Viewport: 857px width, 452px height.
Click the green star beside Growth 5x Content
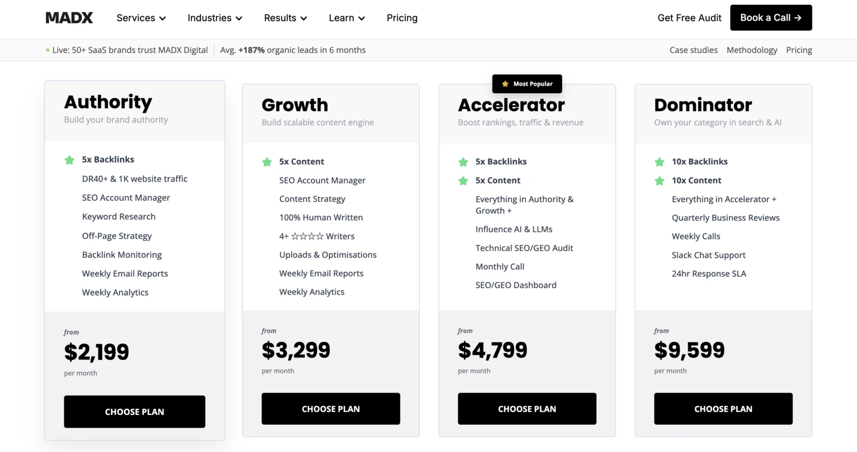(267, 162)
